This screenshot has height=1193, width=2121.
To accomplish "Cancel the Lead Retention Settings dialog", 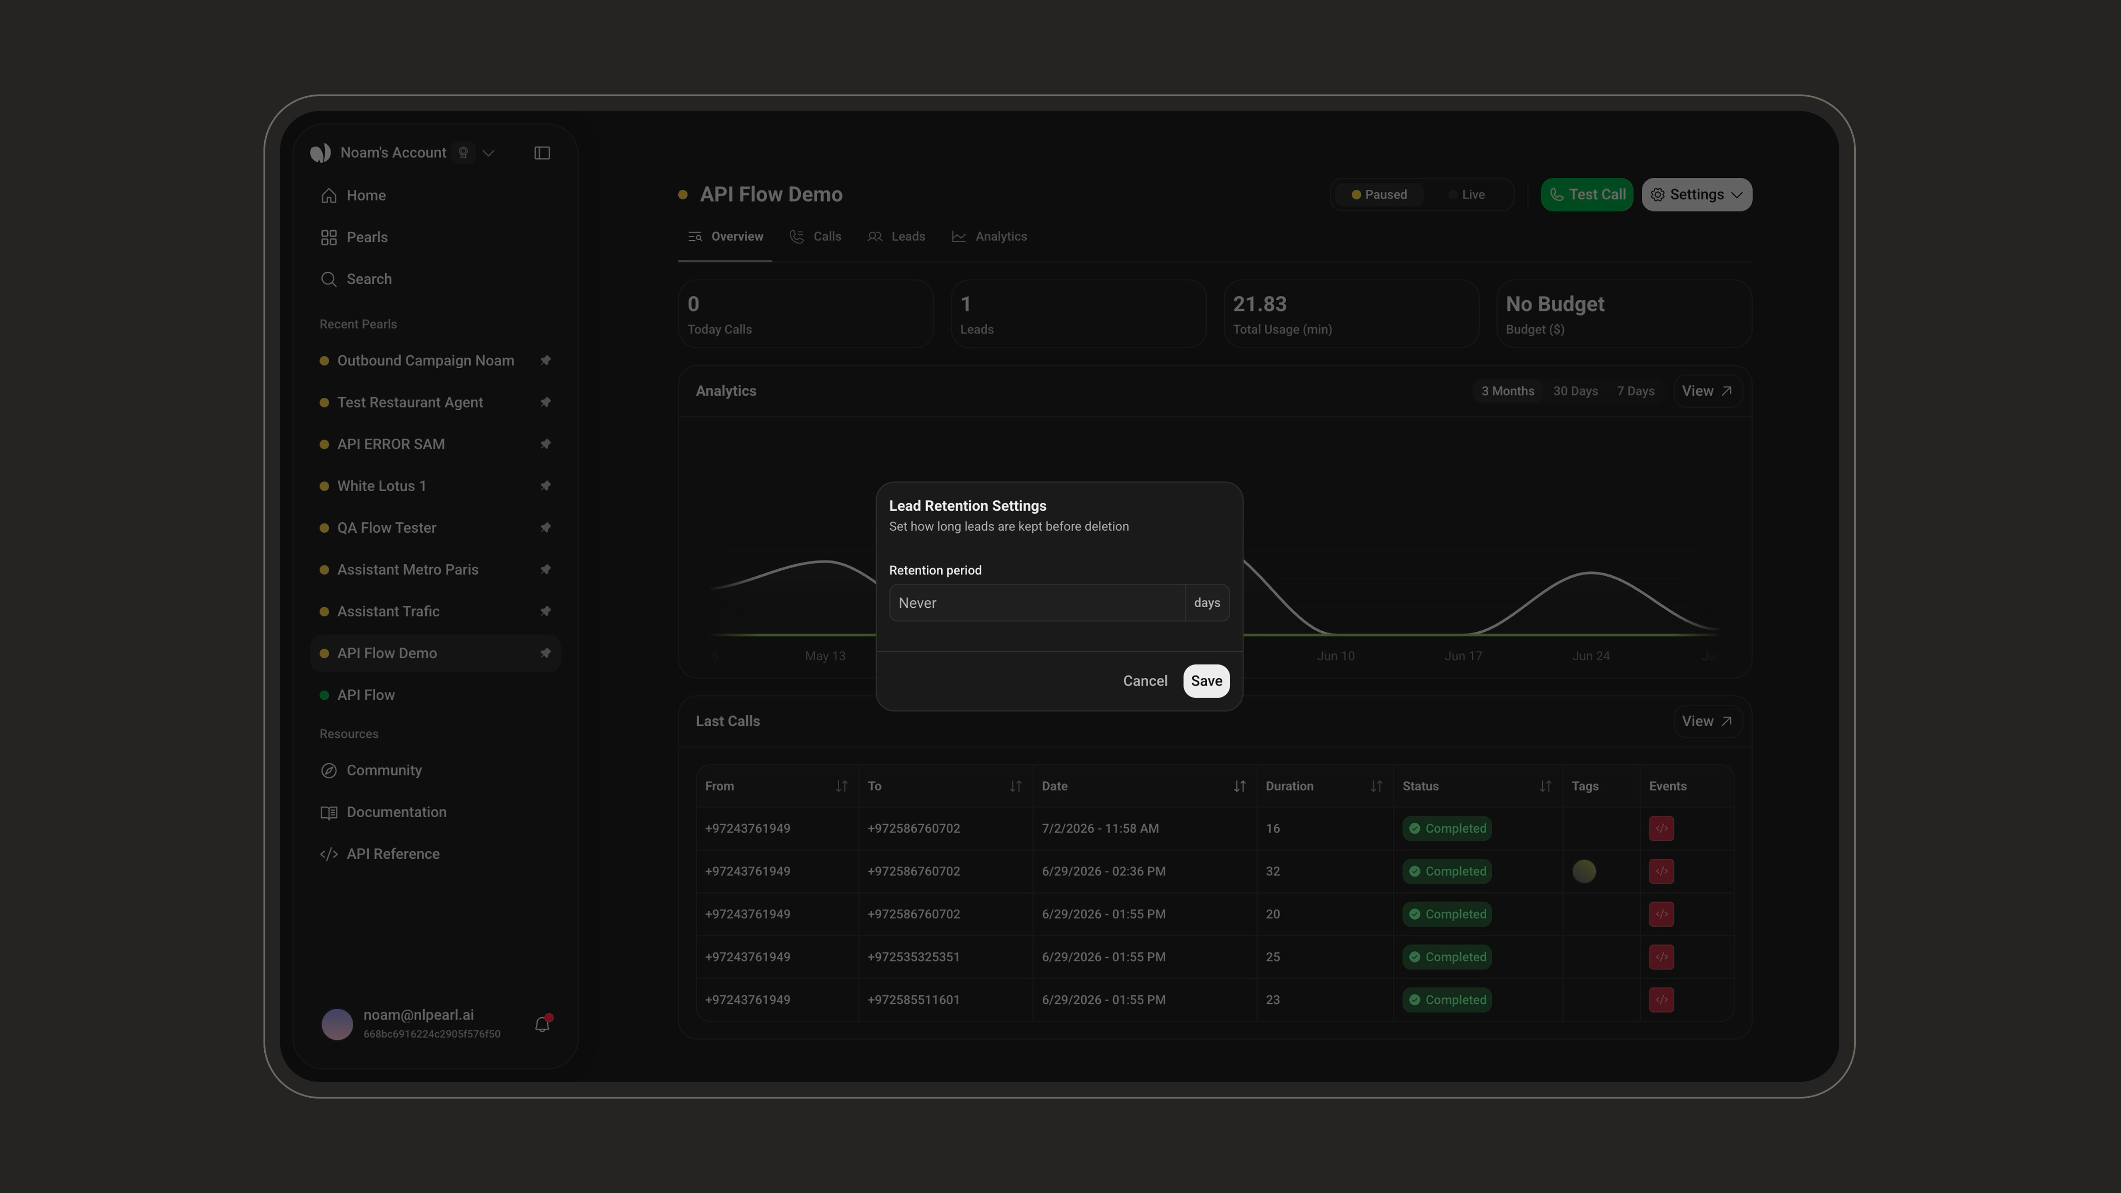I will 1145,681.
